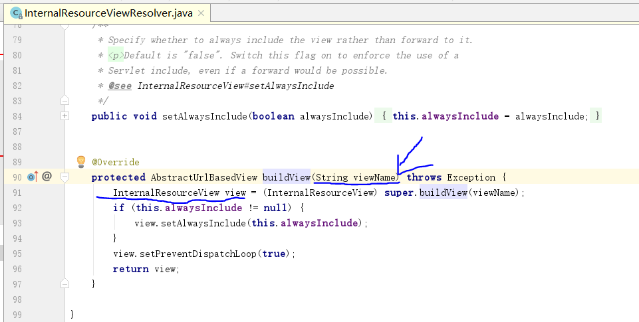Click the (InternalResourceView) cast on line 91
The width and height of the screenshot is (639, 322).
coord(320,193)
